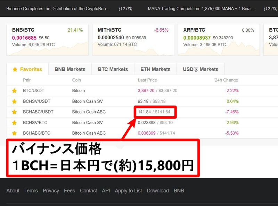Unfavorite the BTC/USDT pair star
The height and width of the screenshot is (206, 278).
tap(14, 90)
